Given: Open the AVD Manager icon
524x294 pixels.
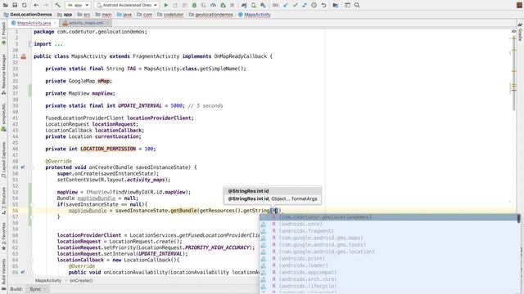Looking at the screenshot, I should click(x=254, y=5).
